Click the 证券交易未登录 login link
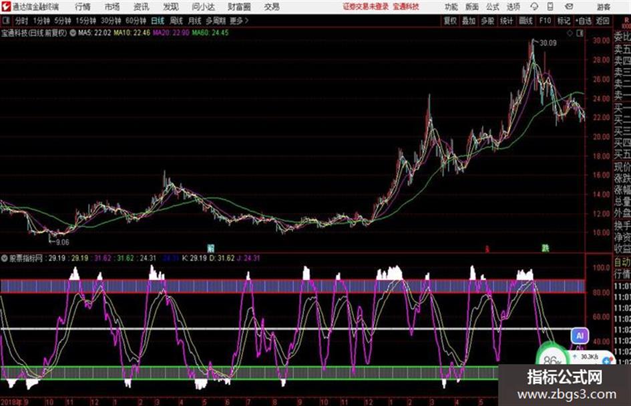631x406 pixels. click(366, 7)
